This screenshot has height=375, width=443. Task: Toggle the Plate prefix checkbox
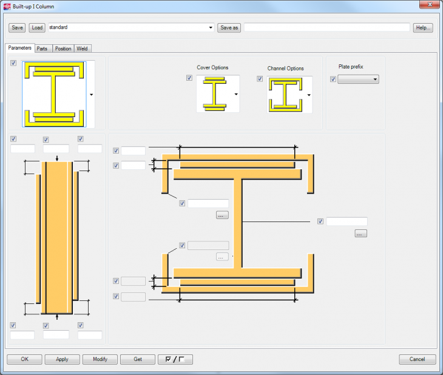tap(333, 79)
